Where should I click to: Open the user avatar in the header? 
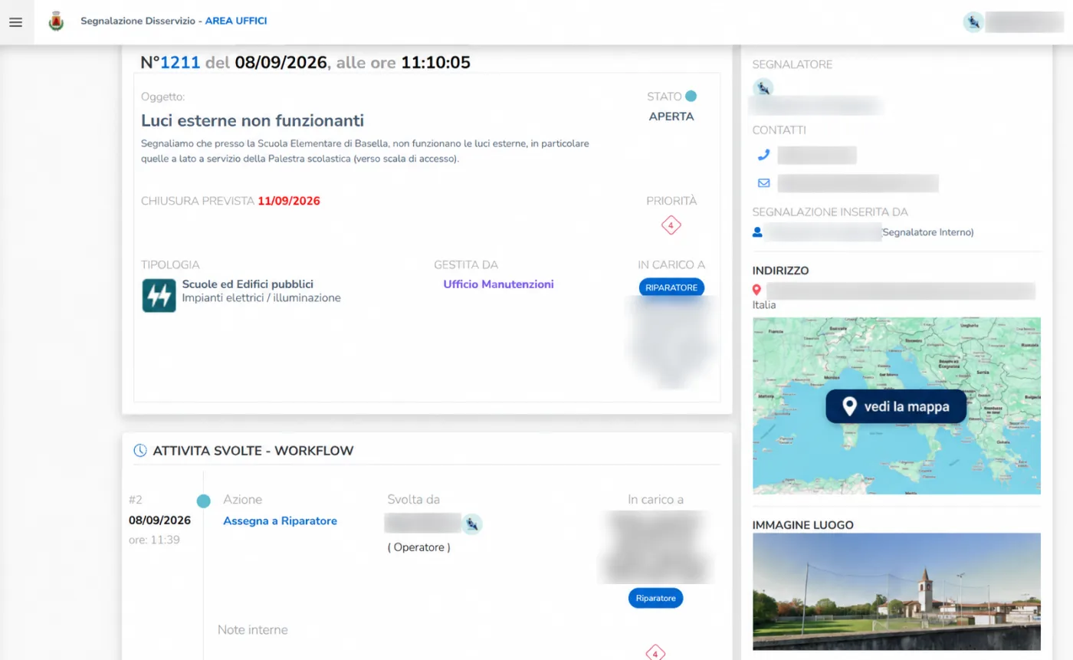click(973, 22)
